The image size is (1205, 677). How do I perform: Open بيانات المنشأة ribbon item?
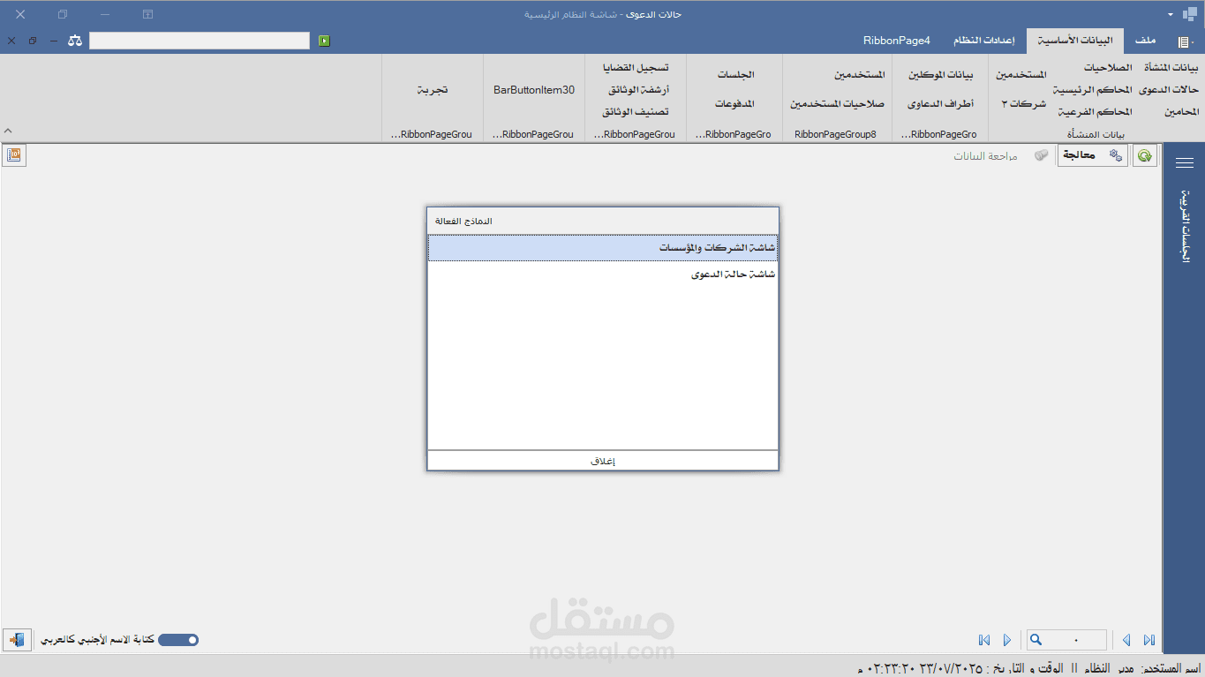click(1171, 68)
